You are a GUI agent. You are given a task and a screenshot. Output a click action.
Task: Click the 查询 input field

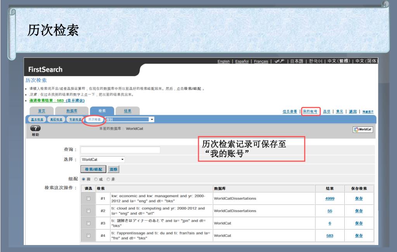(x=120, y=150)
